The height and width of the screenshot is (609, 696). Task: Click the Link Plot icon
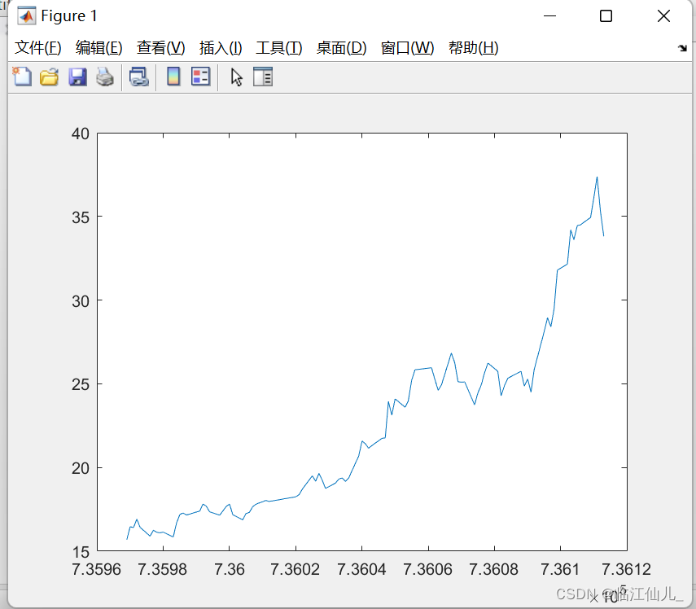(x=139, y=77)
